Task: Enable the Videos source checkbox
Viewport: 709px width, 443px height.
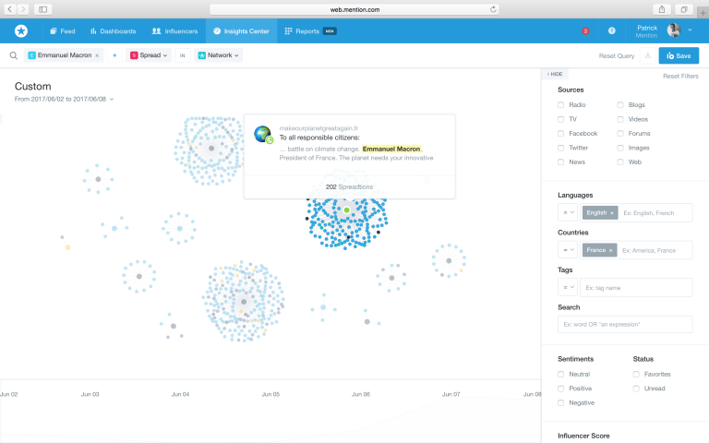Action: point(620,119)
